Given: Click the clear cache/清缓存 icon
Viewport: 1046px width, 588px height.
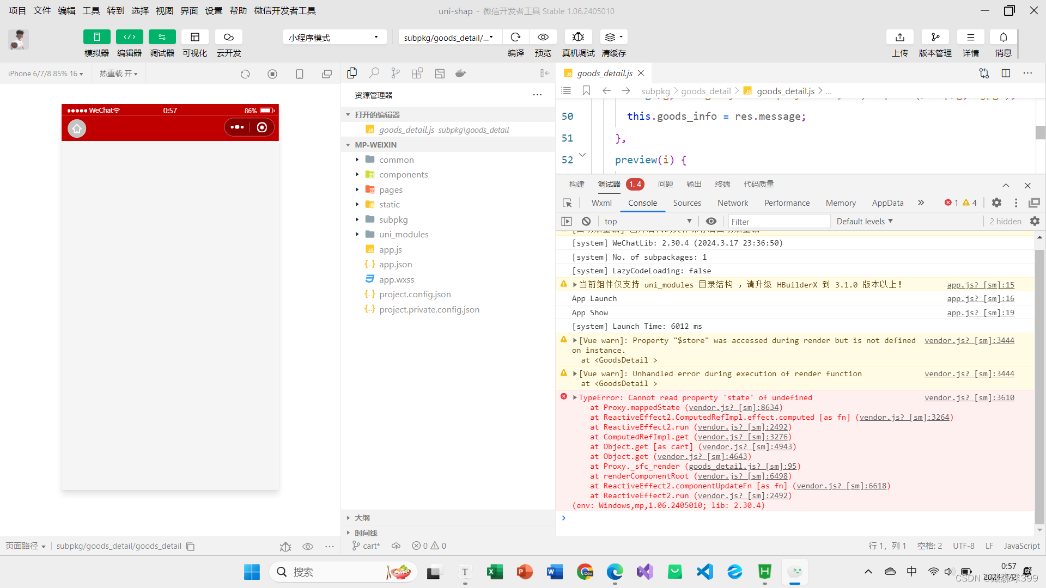Looking at the screenshot, I should pyautogui.click(x=612, y=36).
